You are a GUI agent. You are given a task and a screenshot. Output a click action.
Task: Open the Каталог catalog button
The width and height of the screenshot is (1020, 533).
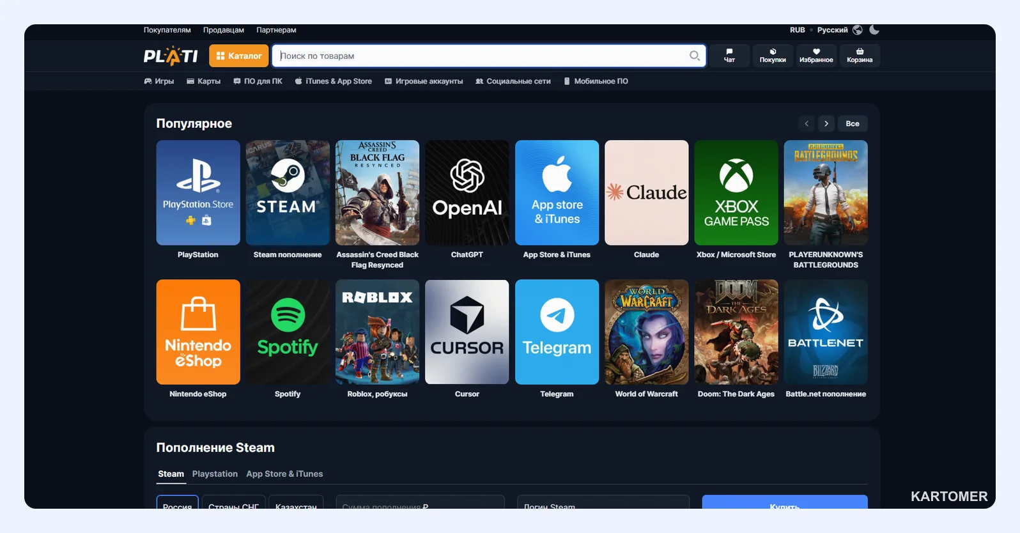(238, 56)
